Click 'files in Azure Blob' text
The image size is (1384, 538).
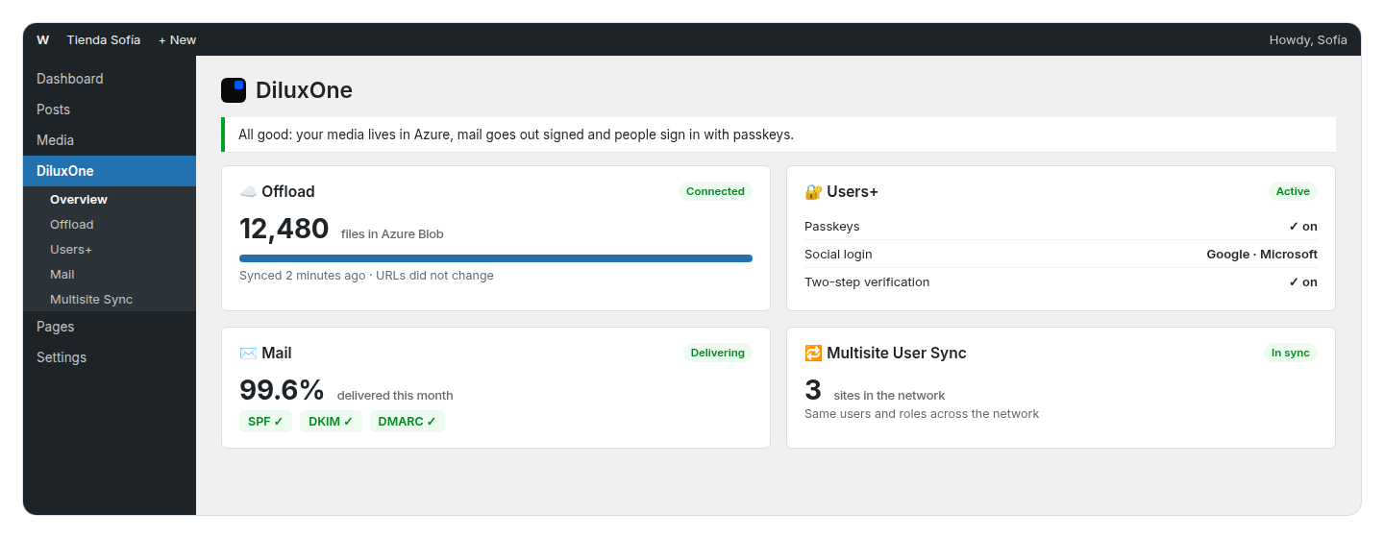click(392, 234)
